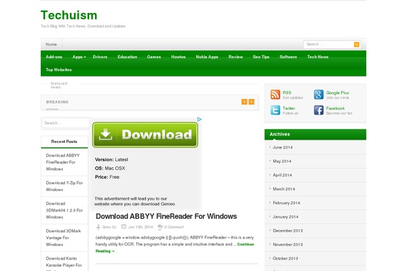Select the Games menu item
Screen dimensions: 407x271
click(154, 57)
